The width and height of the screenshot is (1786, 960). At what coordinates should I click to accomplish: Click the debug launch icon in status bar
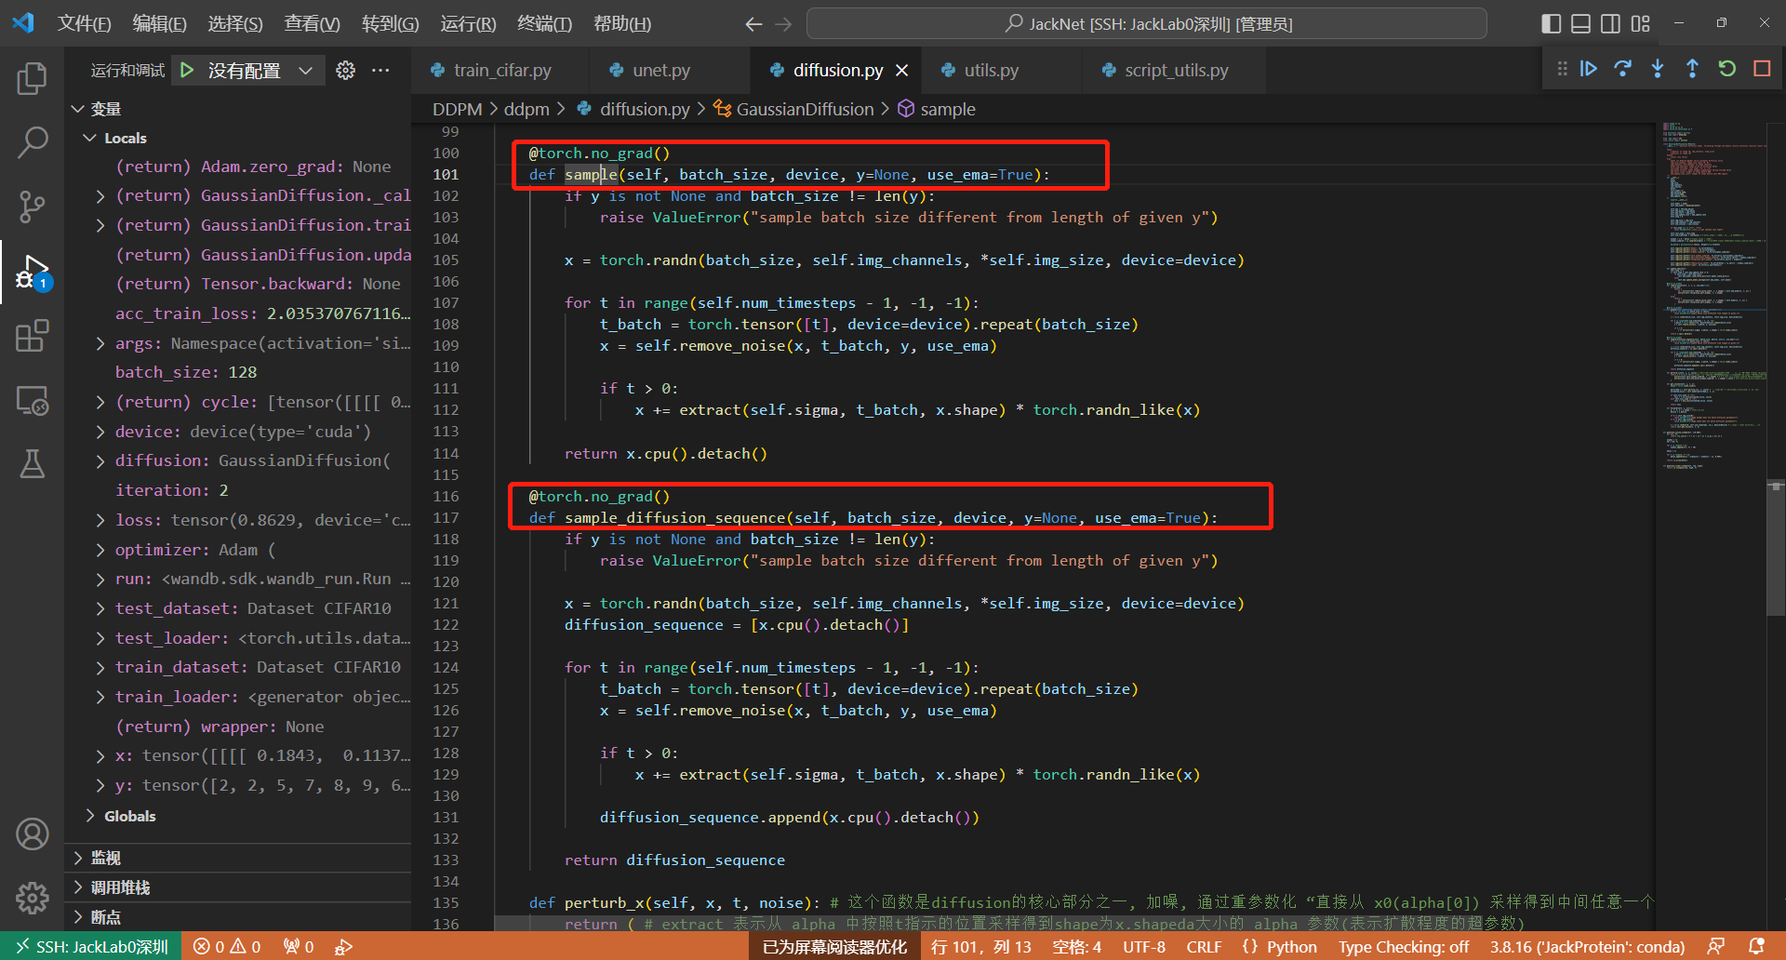pyautogui.click(x=343, y=947)
